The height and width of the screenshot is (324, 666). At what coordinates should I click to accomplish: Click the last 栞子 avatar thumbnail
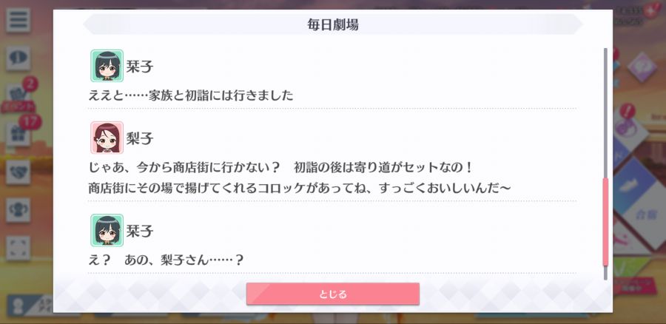[107, 230]
